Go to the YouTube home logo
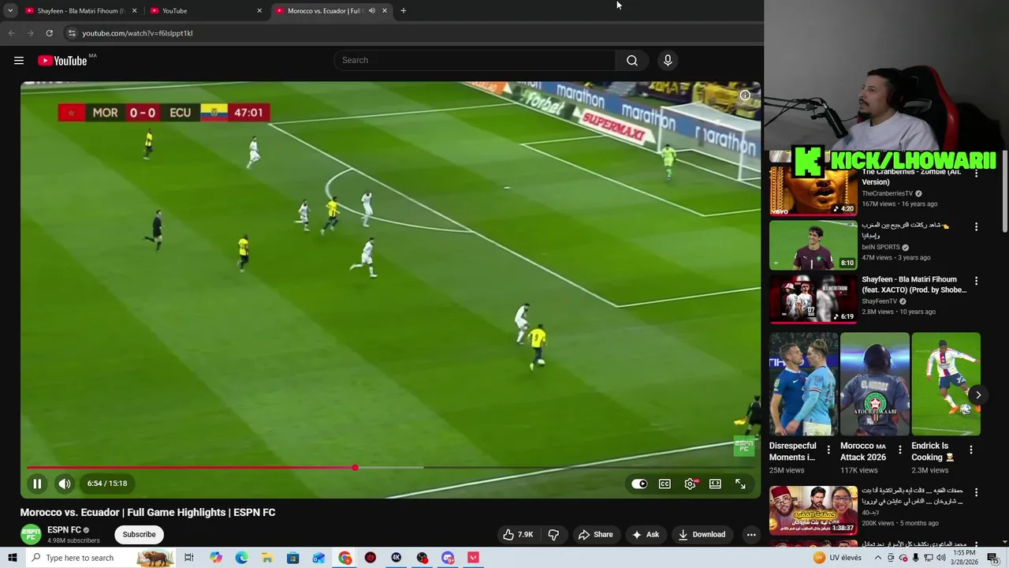This screenshot has width=1009, height=568. [63, 61]
